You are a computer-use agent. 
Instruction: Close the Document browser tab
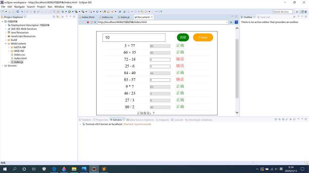click(x=152, y=17)
